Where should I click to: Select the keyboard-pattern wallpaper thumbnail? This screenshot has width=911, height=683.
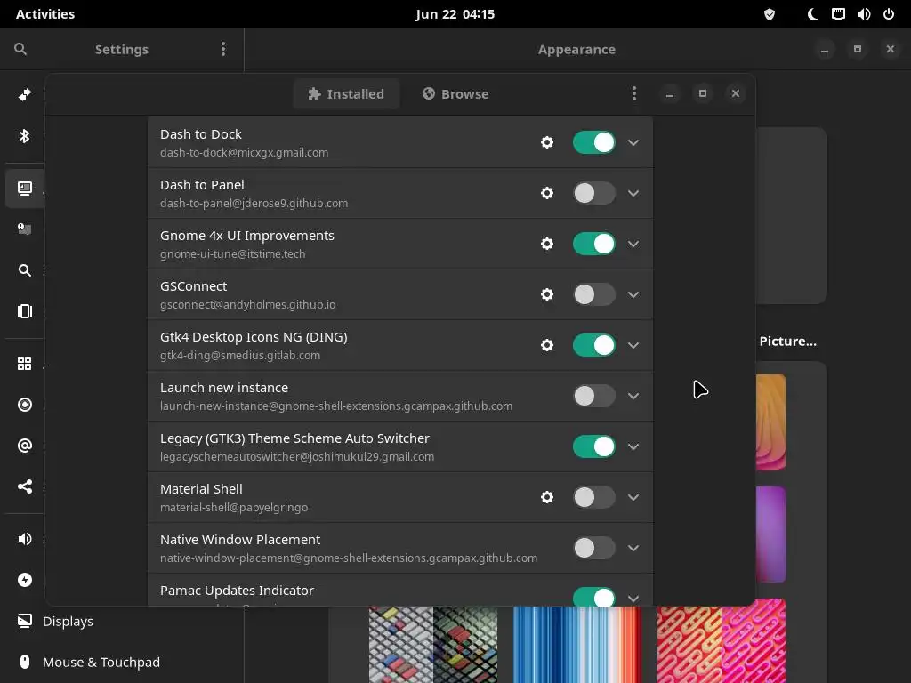(433, 644)
